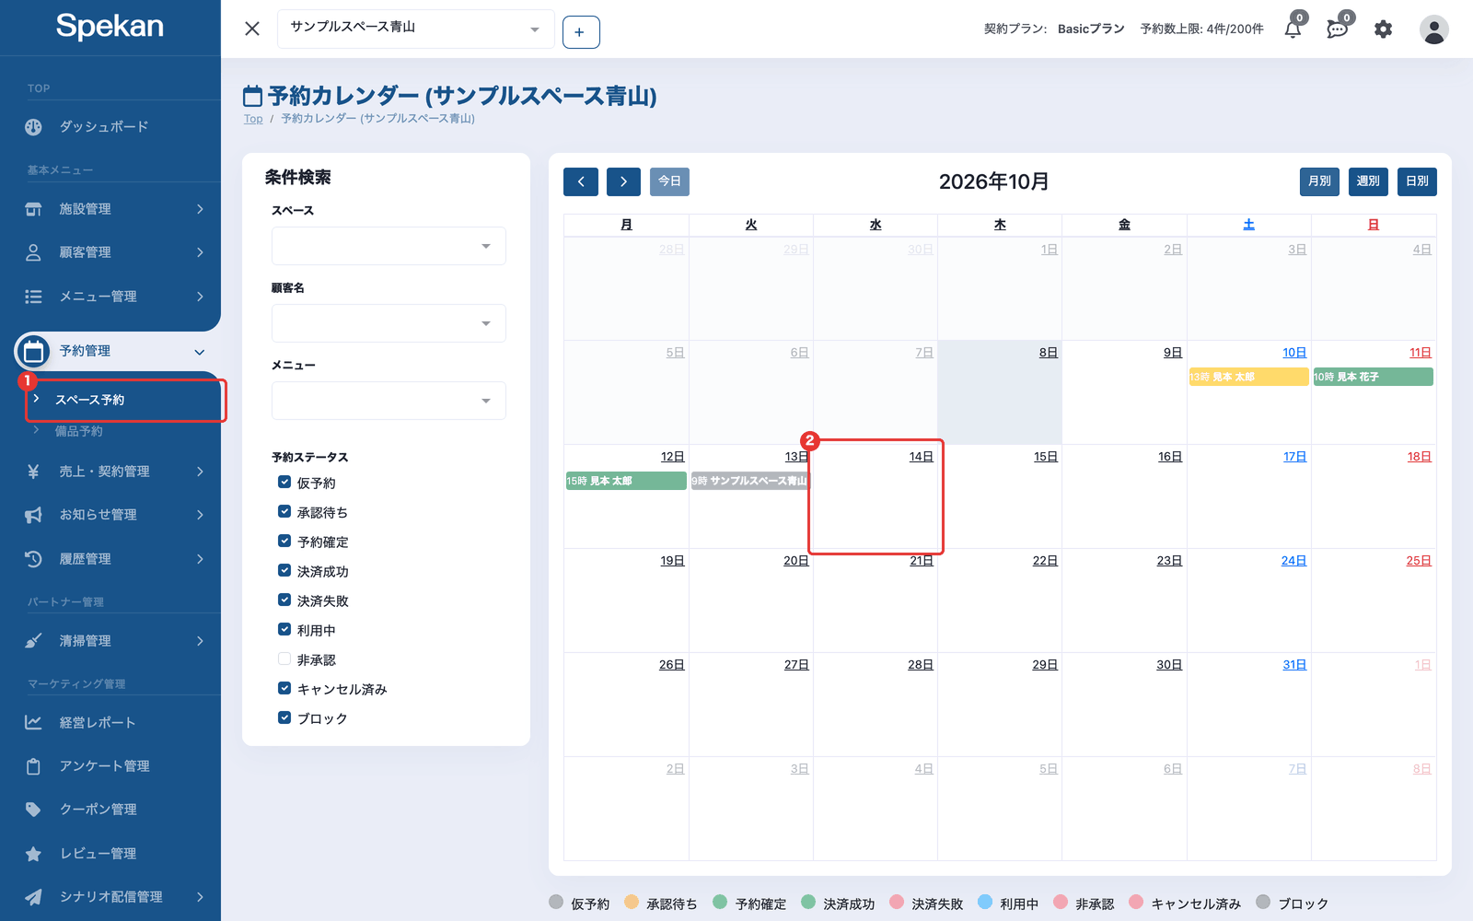
Task: Uncheck the キャンセル済み status checkbox
Action: coord(284,688)
